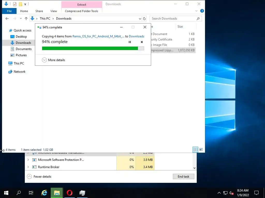Minimize the copy progress dialog
The width and height of the screenshot is (265, 198).
(x=121, y=27)
